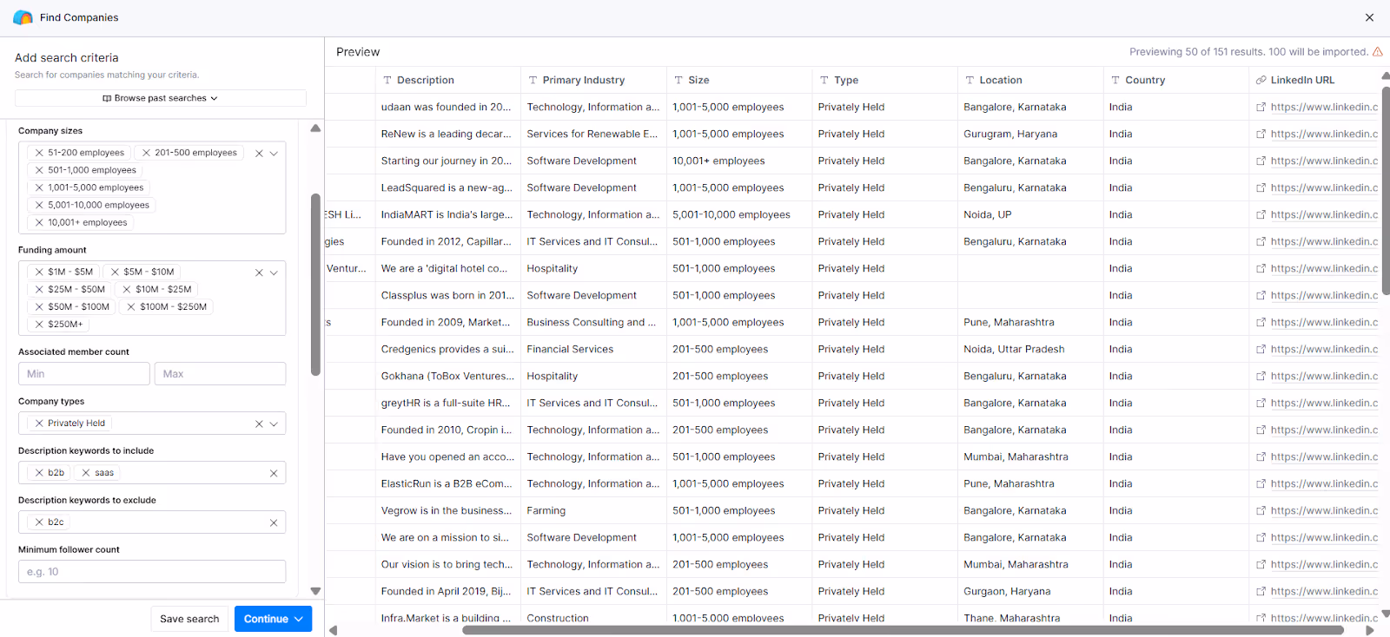Click the Description column header

coord(447,80)
